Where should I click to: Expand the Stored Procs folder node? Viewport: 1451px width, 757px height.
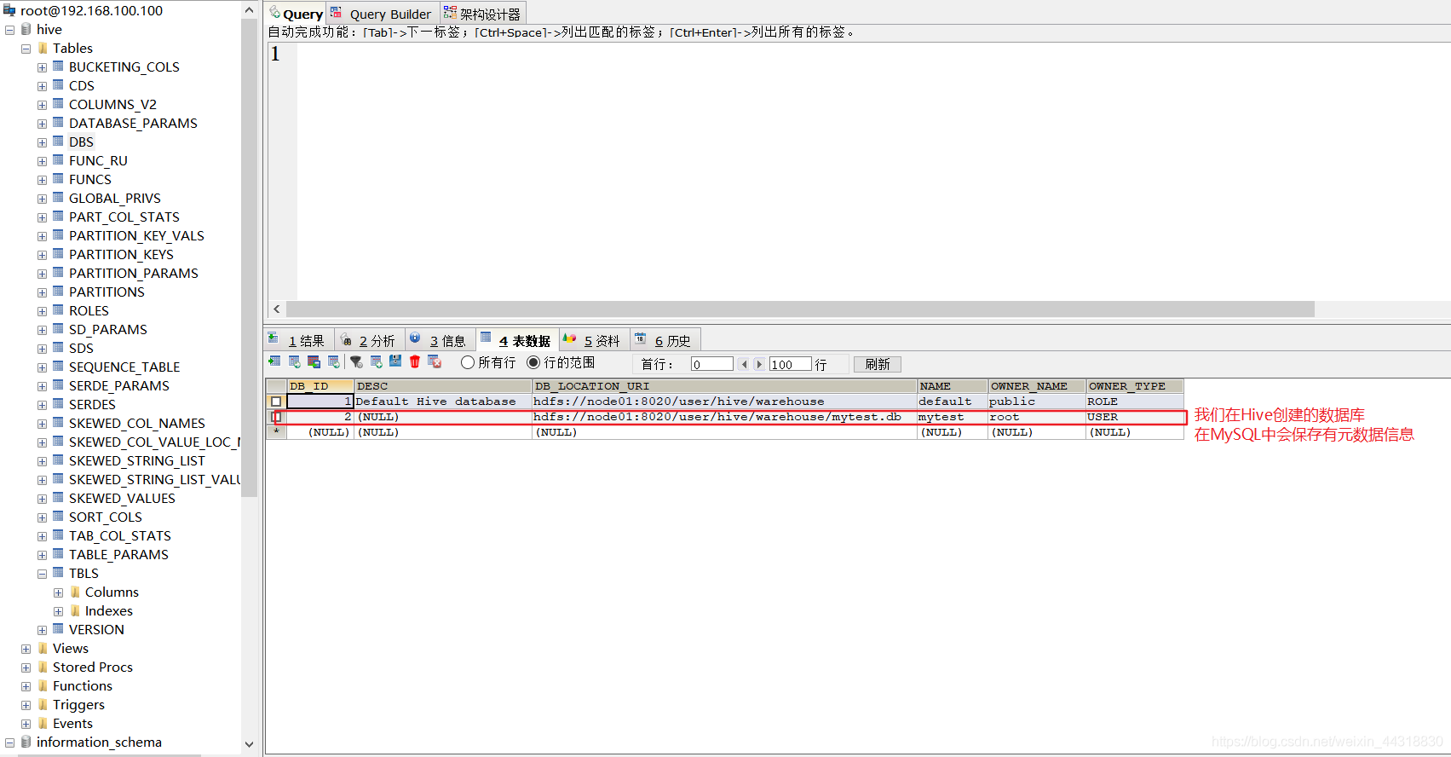(26, 667)
